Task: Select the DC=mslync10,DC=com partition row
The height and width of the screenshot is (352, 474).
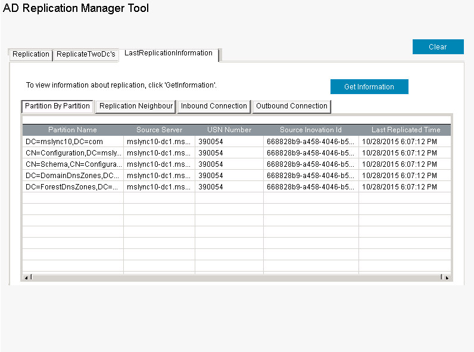Action: [73, 142]
